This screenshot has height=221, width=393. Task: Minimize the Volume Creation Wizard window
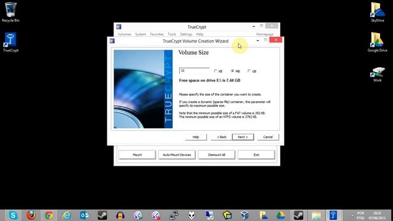pos(258,41)
